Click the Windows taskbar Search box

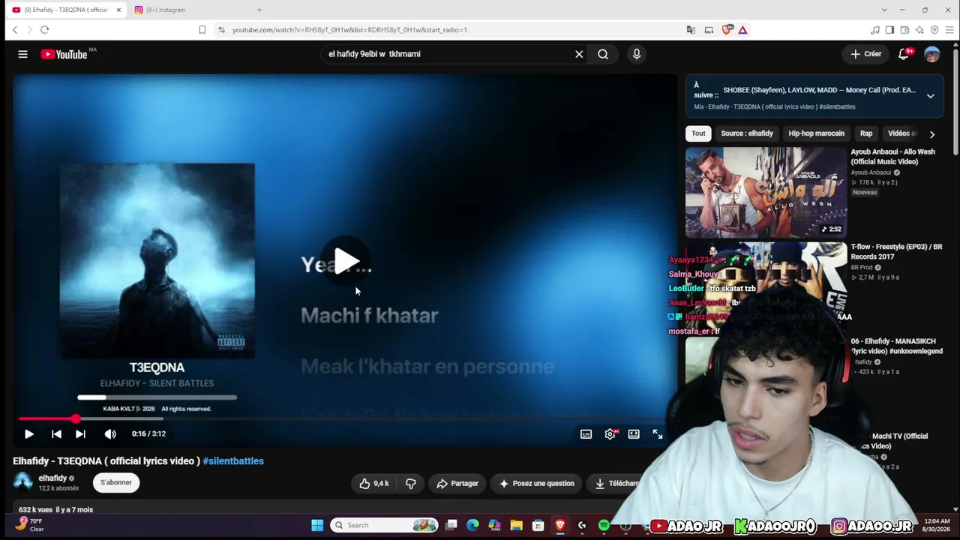385,525
